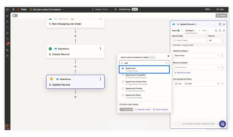Open the Help dropdown menu
This screenshot has width=233, height=137.
coord(221,9)
